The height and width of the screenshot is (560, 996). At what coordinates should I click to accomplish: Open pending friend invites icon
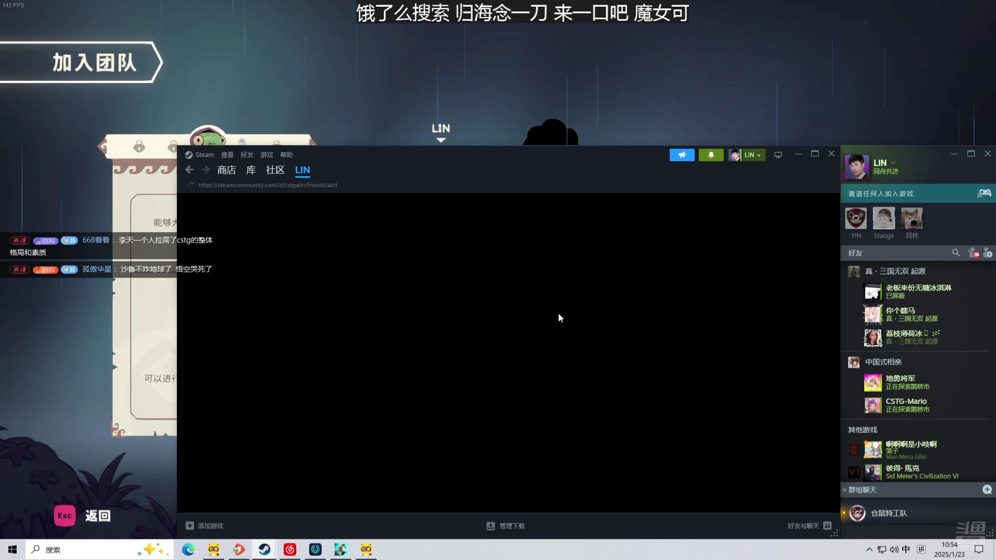973,253
